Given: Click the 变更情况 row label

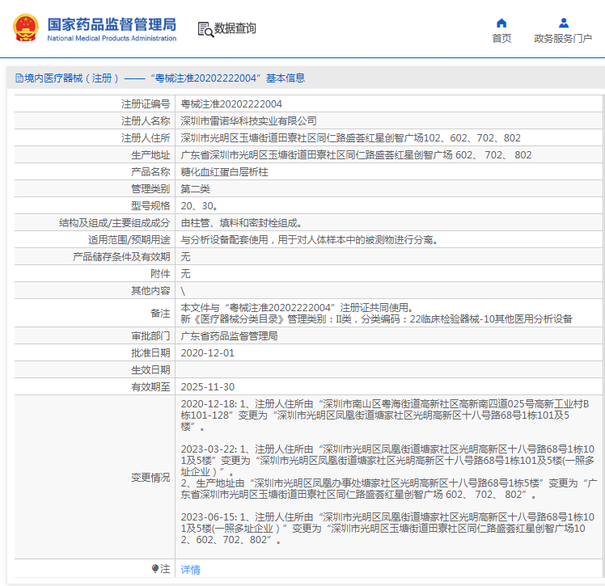Looking at the screenshot, I should click(x=150, y=478).
